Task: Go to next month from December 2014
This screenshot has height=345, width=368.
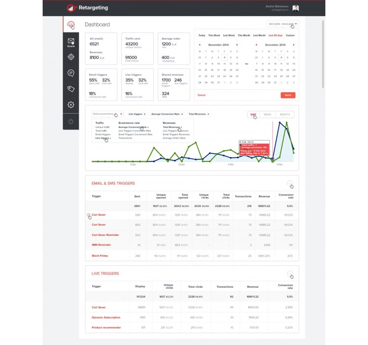Action: point(293,45)
